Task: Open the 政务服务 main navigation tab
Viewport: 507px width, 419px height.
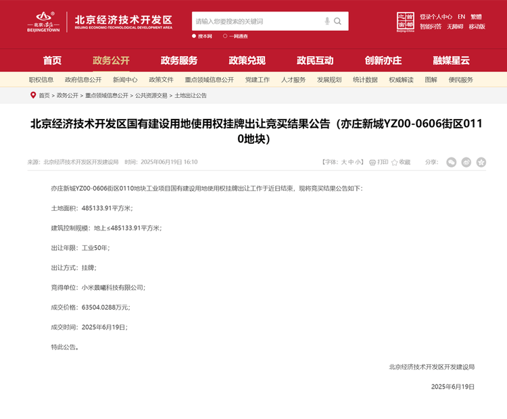Action: tap(179, 60)
